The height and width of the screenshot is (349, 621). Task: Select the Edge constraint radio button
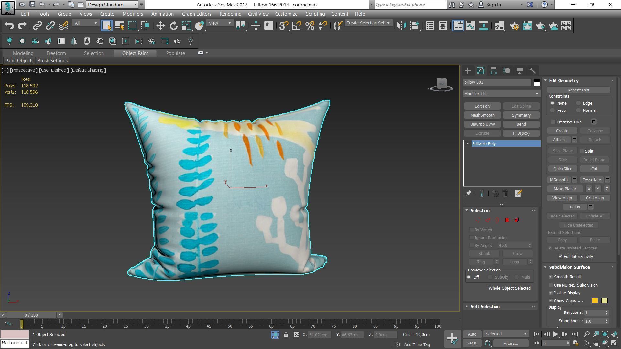click(x=578, y=103)
